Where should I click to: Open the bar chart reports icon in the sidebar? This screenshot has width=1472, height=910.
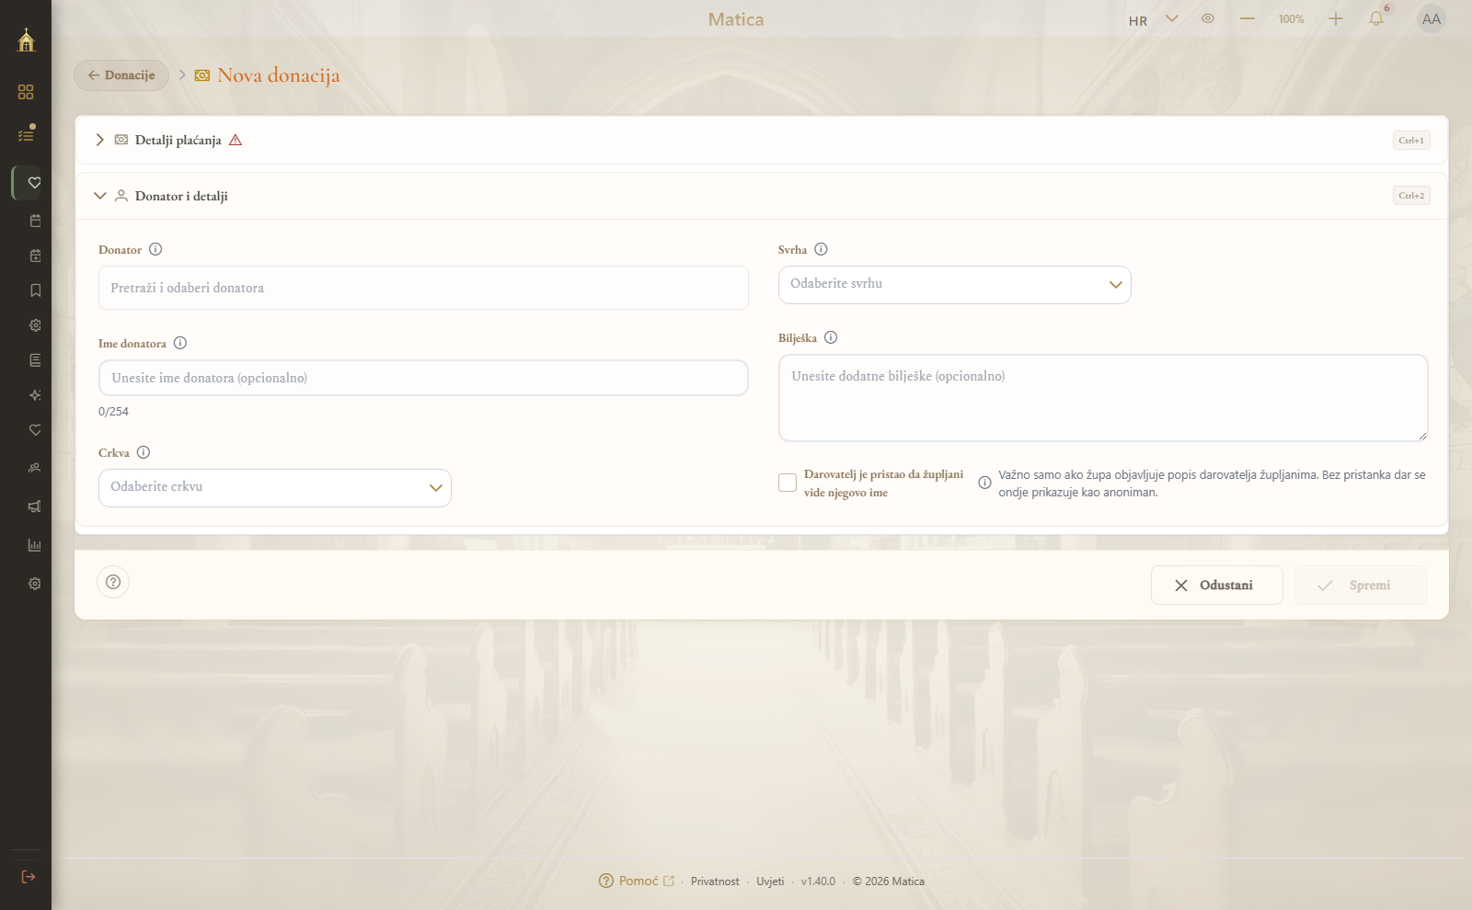pos(35,545)
